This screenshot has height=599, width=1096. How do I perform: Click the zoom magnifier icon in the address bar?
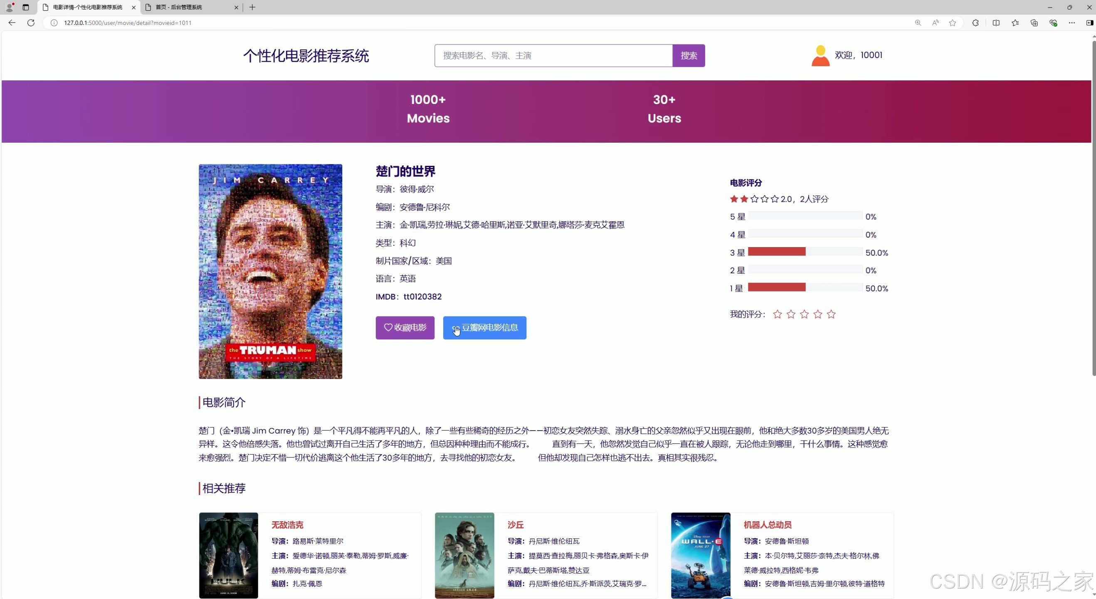tap(918, 23)
